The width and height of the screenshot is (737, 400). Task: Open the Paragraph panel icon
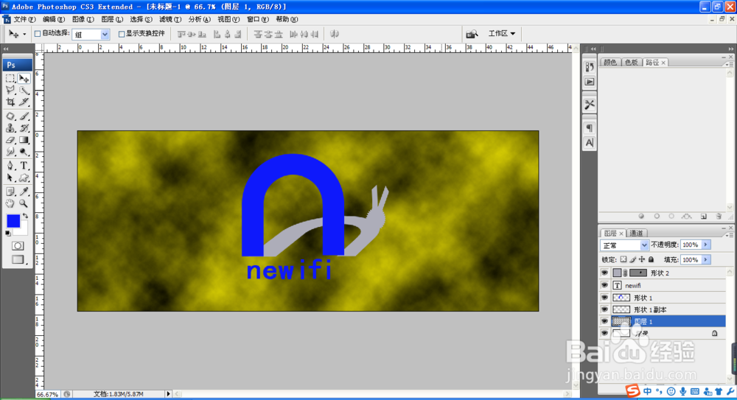coord(590,128)
